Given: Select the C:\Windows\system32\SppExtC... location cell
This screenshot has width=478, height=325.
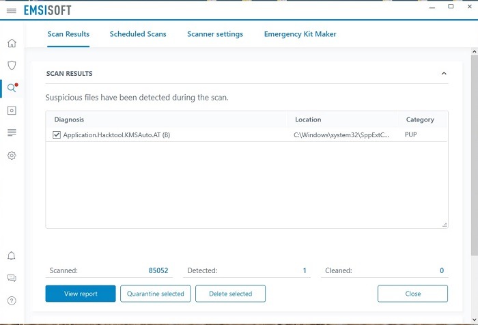Looking at the screenshot, I should [341, 135].
